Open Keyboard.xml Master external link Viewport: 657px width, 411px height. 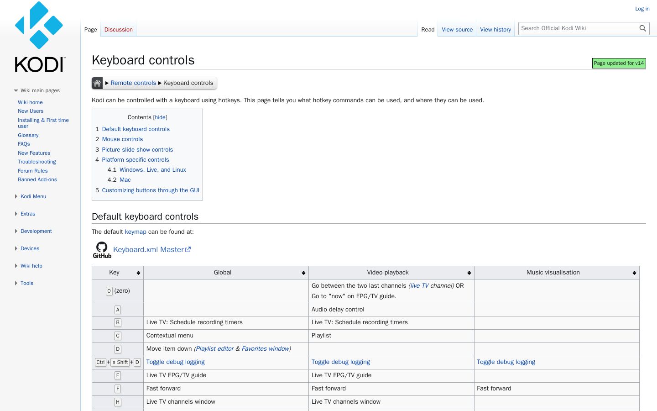click(152, 250)
